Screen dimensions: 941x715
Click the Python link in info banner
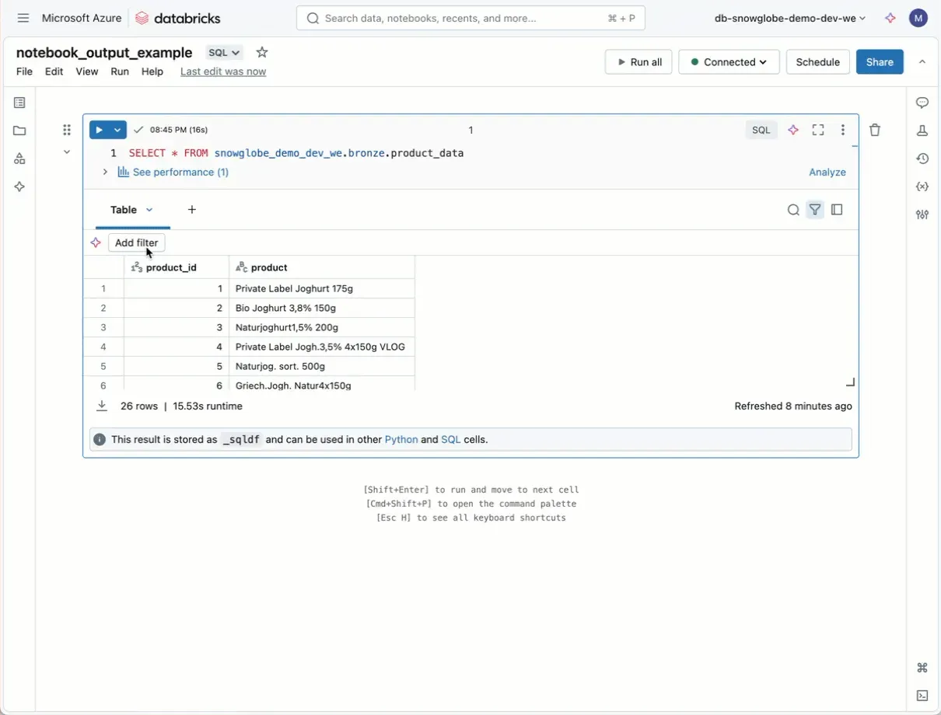[401, 439]
